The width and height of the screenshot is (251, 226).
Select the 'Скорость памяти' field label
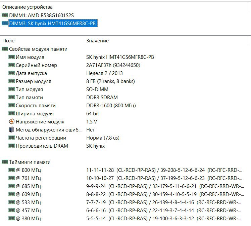pos(36,106)
